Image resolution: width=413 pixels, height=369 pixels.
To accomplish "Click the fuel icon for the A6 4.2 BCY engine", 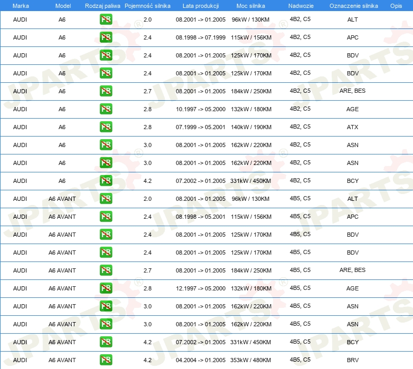I will pos(106,181).
